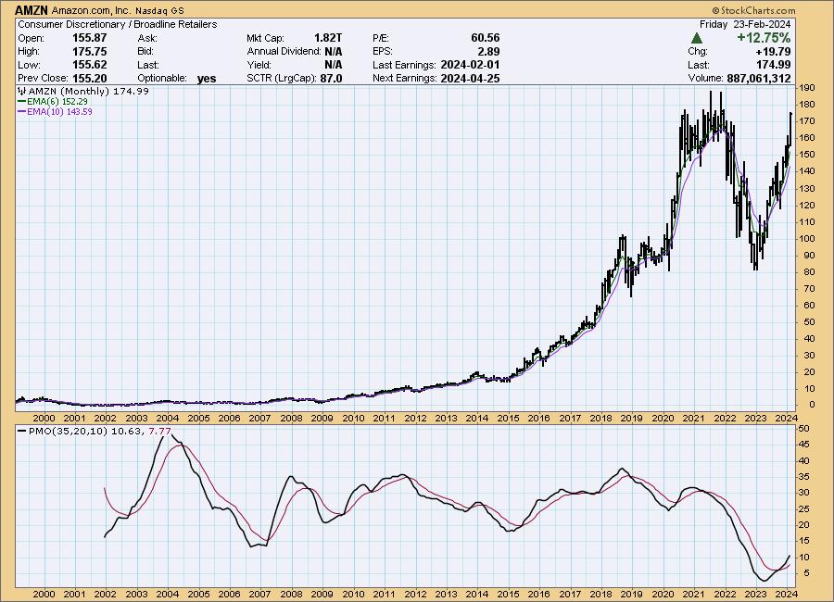Image resolution: width=834 pixels, height=602 pixels.
Task: Click the 0 label on the price axis
Action: (x=812, y=405)
